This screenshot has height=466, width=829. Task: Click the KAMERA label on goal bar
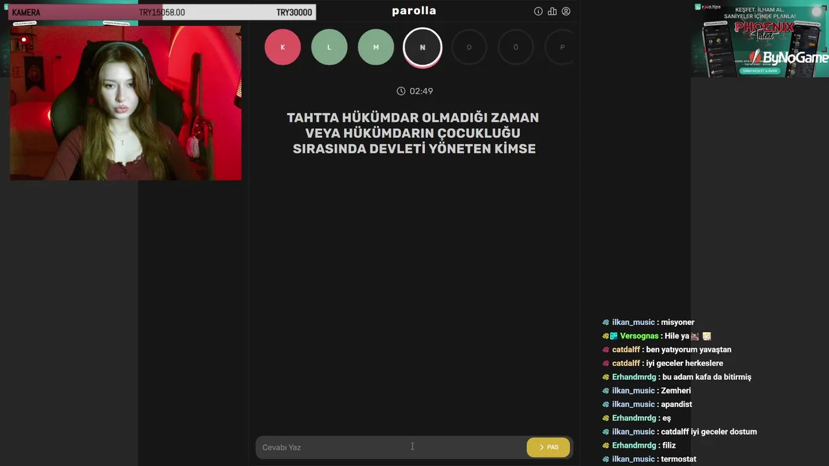(x=26, y=12)
